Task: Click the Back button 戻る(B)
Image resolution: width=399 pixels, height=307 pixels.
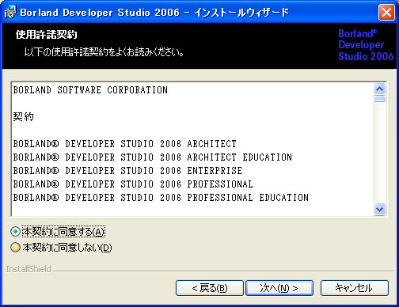Action: pyautogui.click(x=210, y=288)
